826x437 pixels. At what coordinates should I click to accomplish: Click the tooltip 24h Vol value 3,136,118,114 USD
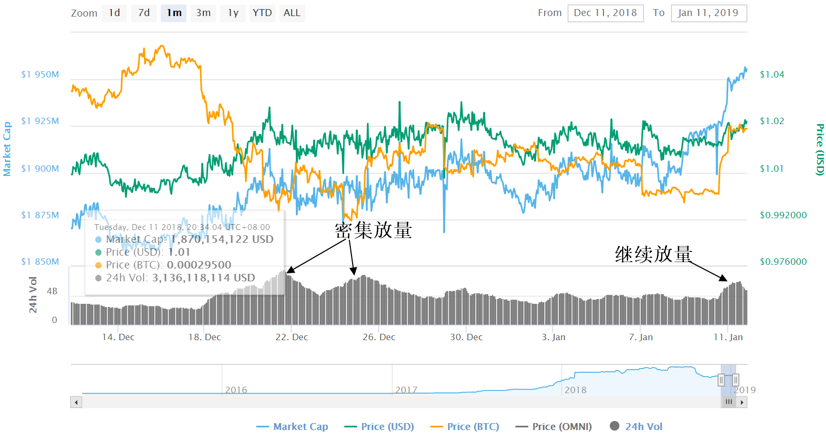(x=203, y=278)
